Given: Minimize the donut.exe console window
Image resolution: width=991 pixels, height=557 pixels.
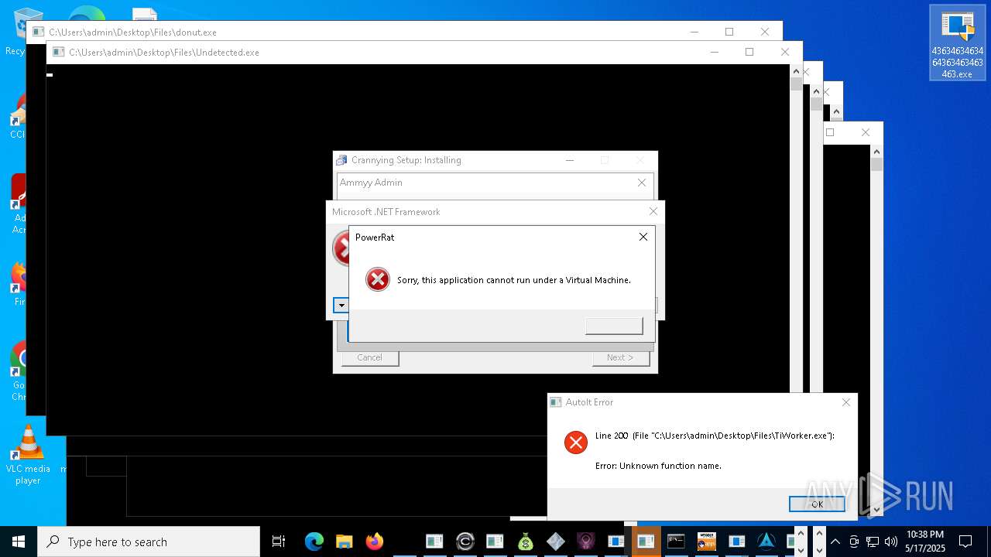Looking at the screenshot, I should click(694, 32).
